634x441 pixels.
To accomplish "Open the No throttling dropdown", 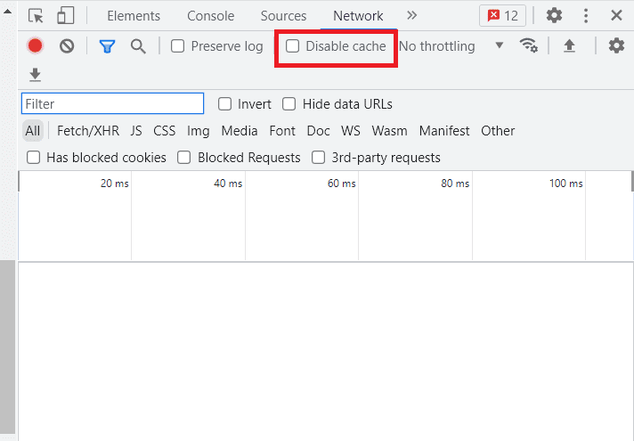I will [x=451, y=46].
